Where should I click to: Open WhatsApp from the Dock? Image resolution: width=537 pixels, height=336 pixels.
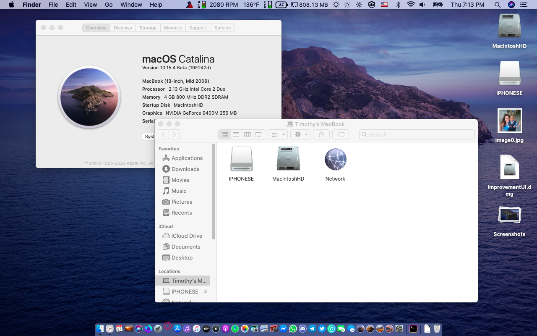pyautogui.click(x=293, y=328)
